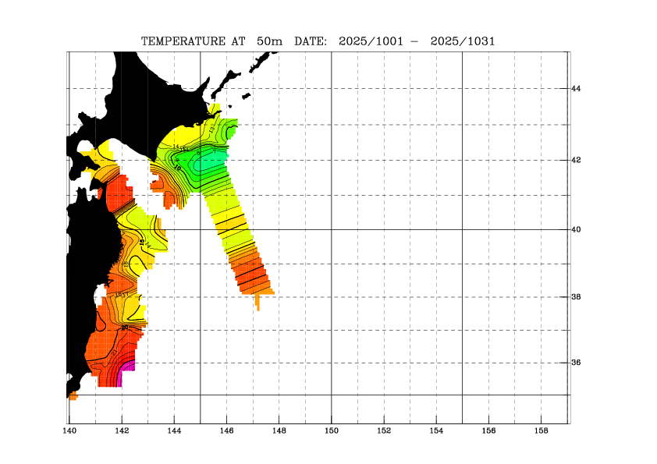Click longitude label 150 on the x-axis

pyautogui.click(x=332, y=430)
